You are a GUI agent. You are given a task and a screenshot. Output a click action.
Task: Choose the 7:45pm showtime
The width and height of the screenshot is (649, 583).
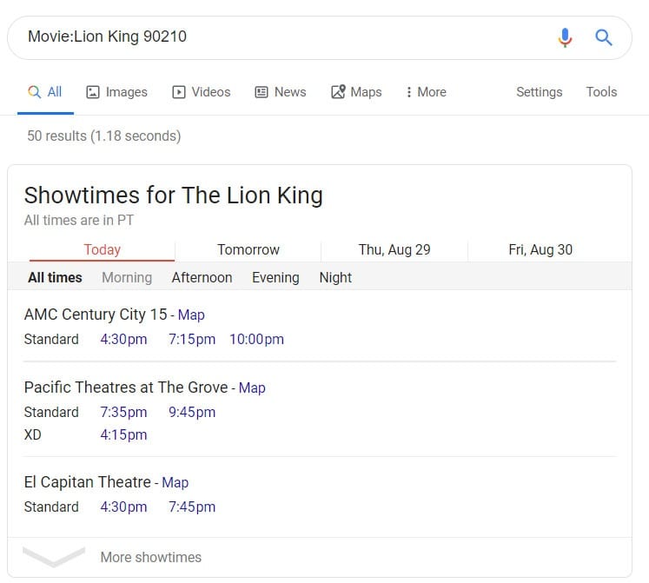192,507
